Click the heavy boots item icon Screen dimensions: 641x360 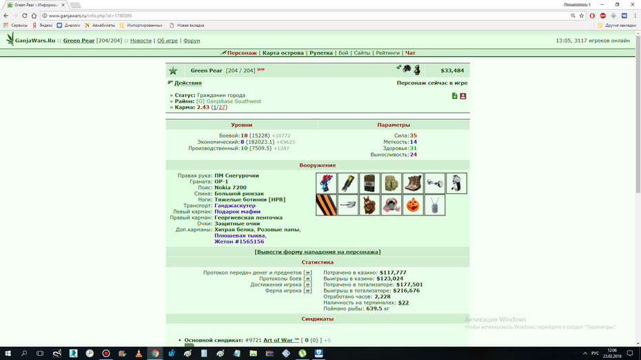click(x=413, y=183)
